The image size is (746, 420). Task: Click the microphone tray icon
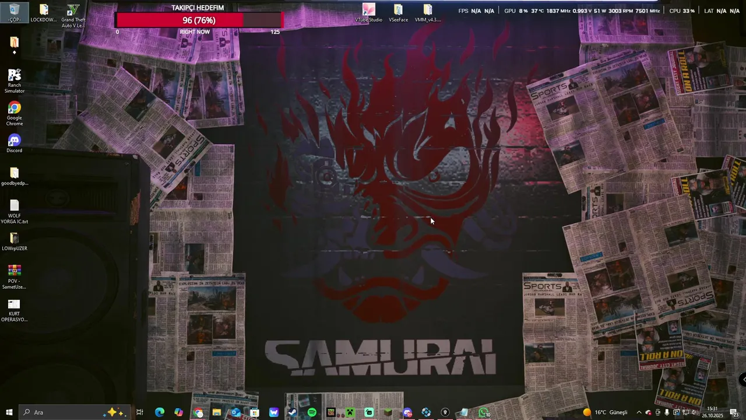[667, 412]
